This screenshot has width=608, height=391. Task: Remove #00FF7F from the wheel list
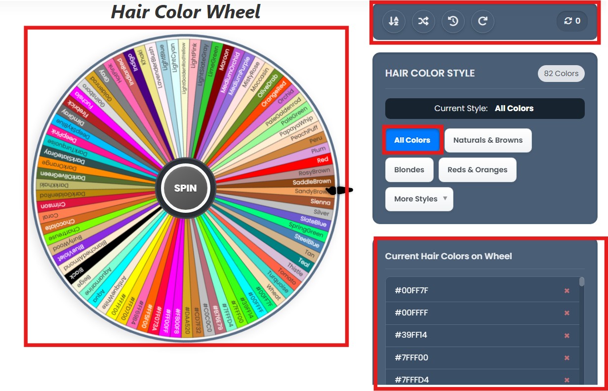click(567, 291)
